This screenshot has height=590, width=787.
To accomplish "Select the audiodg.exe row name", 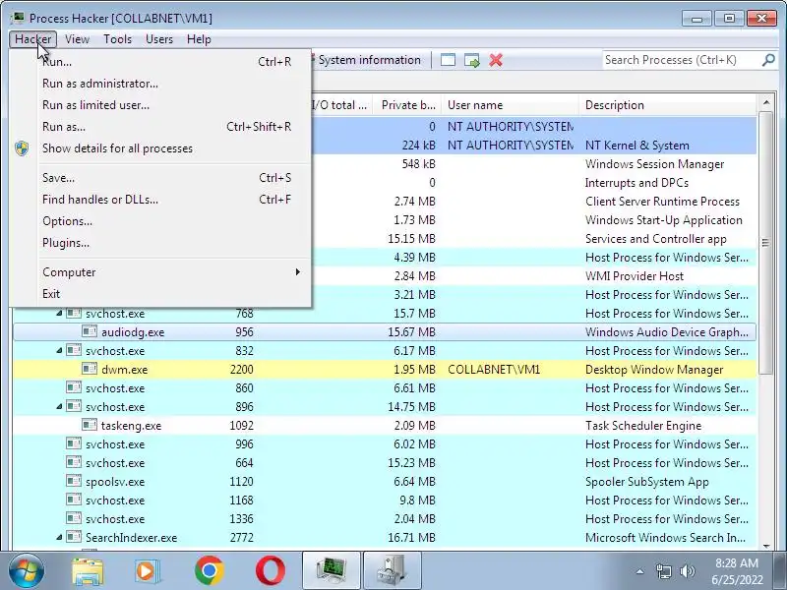I will [133, 332].
